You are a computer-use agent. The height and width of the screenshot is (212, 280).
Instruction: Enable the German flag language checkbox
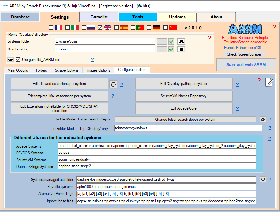pos(149,28)
